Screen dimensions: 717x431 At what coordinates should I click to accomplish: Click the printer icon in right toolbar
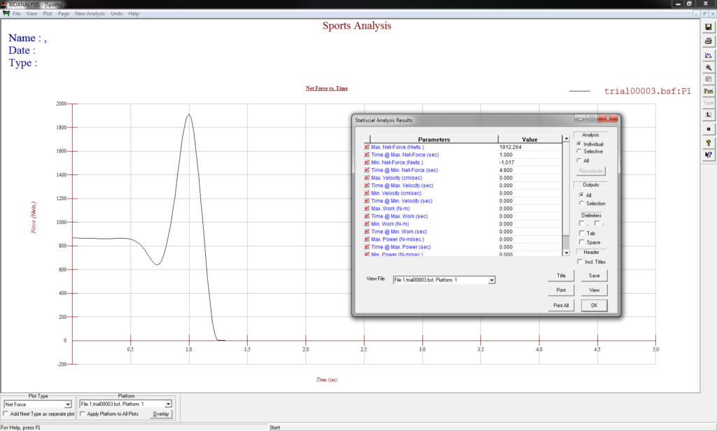(x=708, y=43)
